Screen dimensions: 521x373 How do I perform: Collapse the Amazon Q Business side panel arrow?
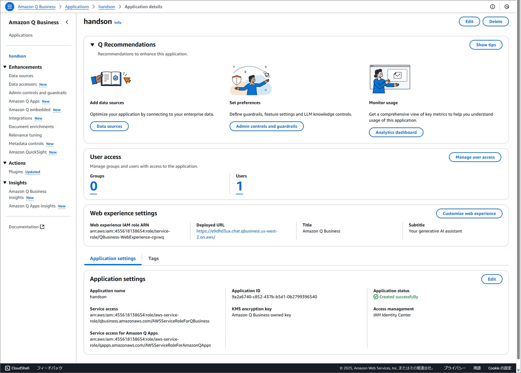tap(67, 22)
